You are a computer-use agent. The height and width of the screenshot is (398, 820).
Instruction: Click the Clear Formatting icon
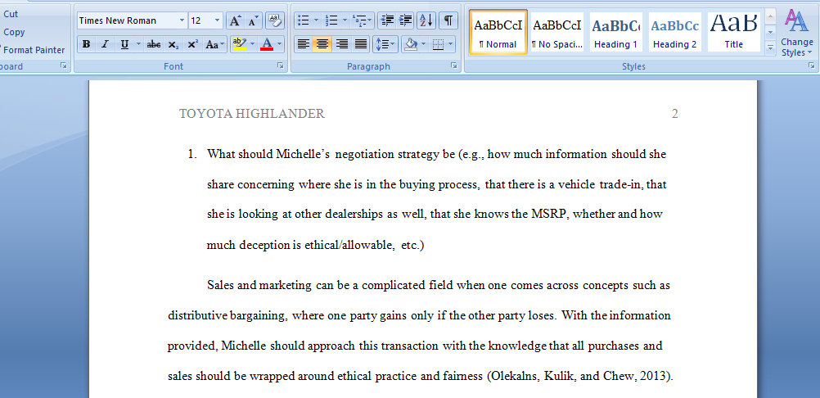coord(274,21)
